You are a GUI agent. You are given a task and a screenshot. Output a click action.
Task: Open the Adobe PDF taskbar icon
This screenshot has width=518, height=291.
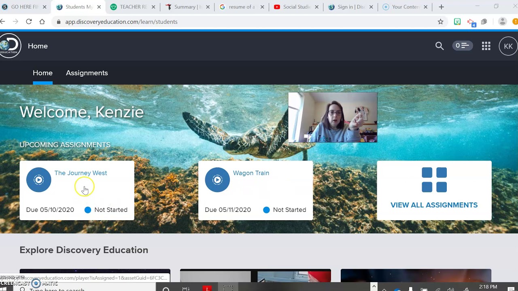point(207,289)
